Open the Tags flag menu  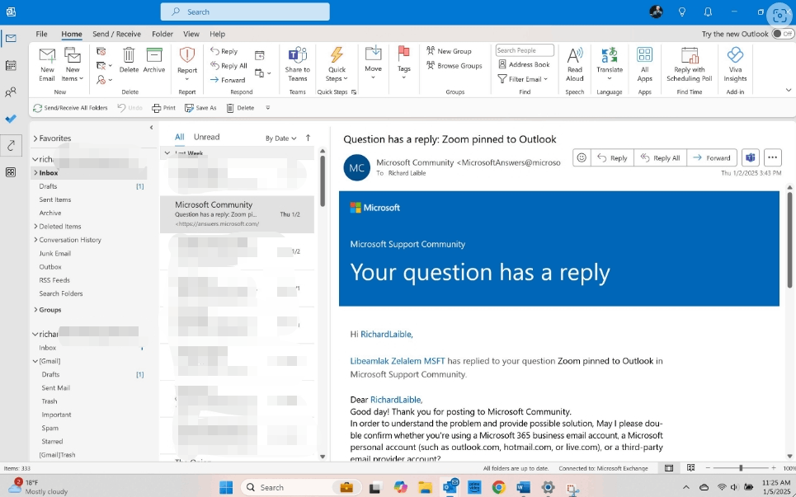[x=404, y=63]
